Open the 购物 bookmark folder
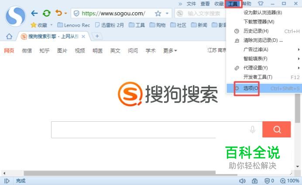This screenshot has width=302, height=185. point(158,25)
